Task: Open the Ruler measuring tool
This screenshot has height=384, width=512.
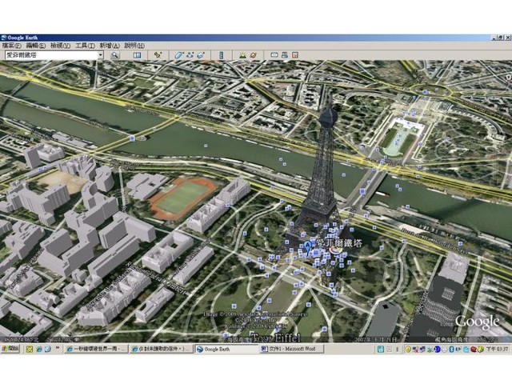Action: click(222, 55)
